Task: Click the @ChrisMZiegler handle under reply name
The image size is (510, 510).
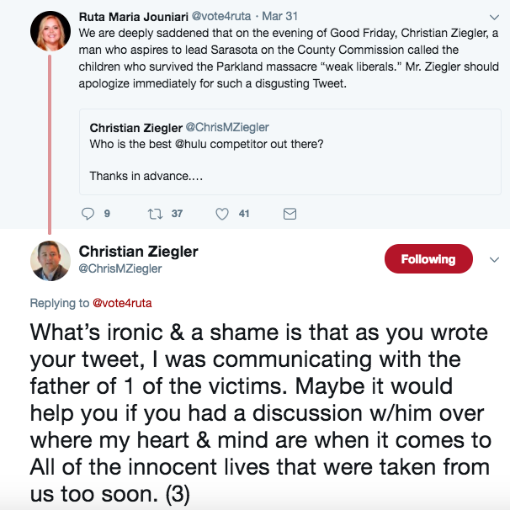Action: coord(120,268)
